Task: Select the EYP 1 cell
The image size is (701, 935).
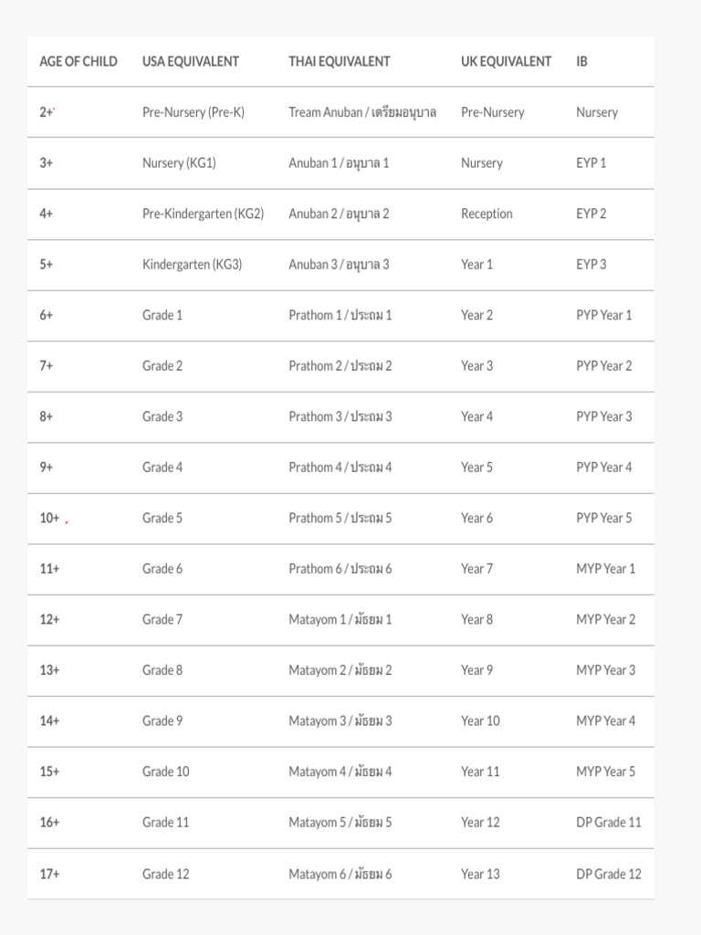Action: 591,163
